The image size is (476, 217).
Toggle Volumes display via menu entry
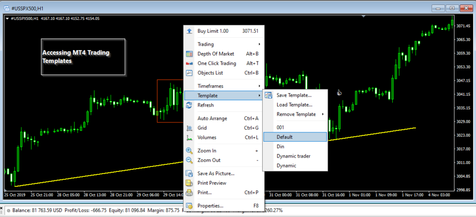point(224,138)
